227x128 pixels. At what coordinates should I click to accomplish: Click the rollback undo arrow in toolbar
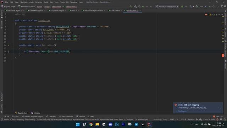217,6
